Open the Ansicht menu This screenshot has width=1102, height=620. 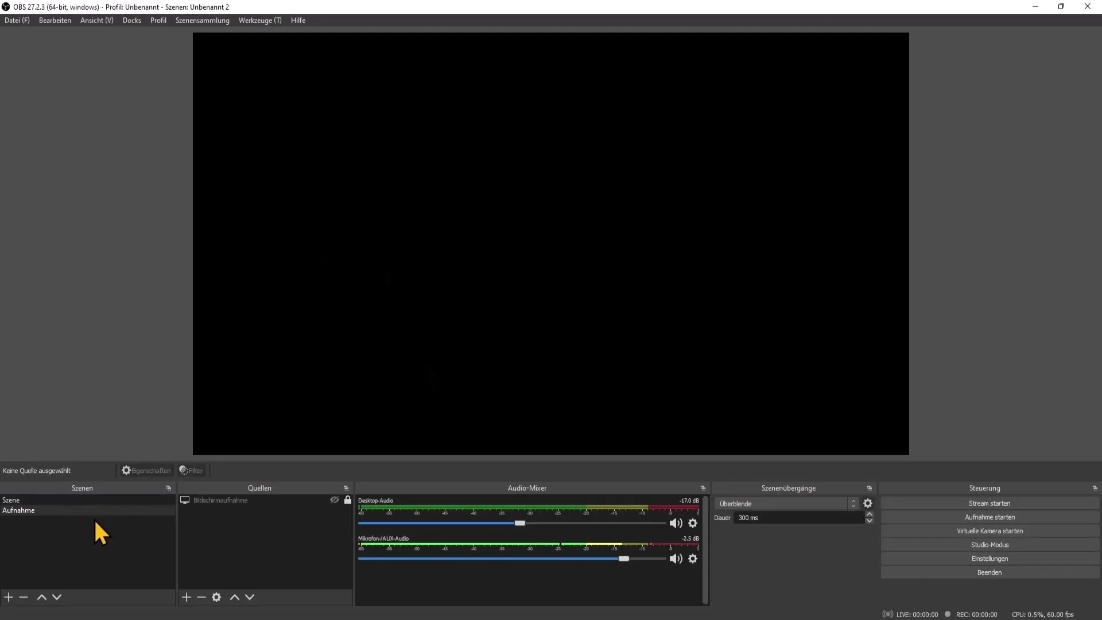[96, 21]
